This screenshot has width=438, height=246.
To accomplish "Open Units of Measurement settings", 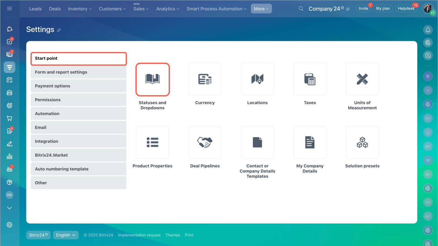I will [362, 79].
